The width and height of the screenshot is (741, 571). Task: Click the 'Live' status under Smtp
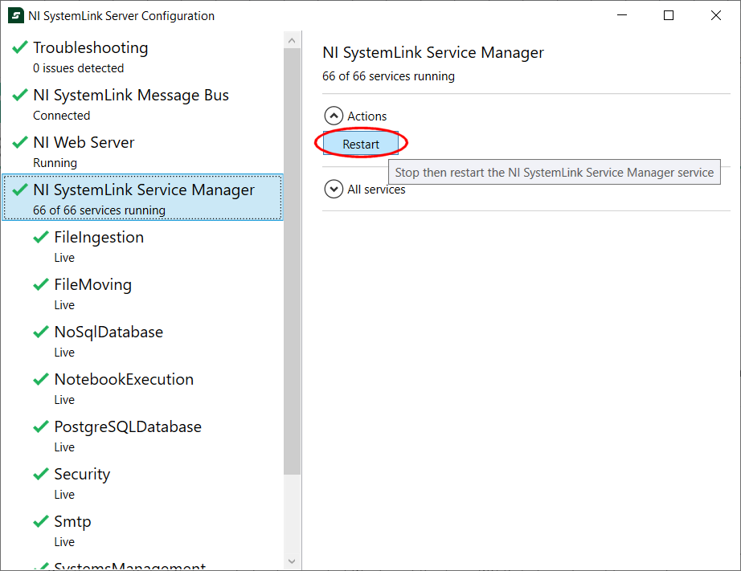[64, 542]
